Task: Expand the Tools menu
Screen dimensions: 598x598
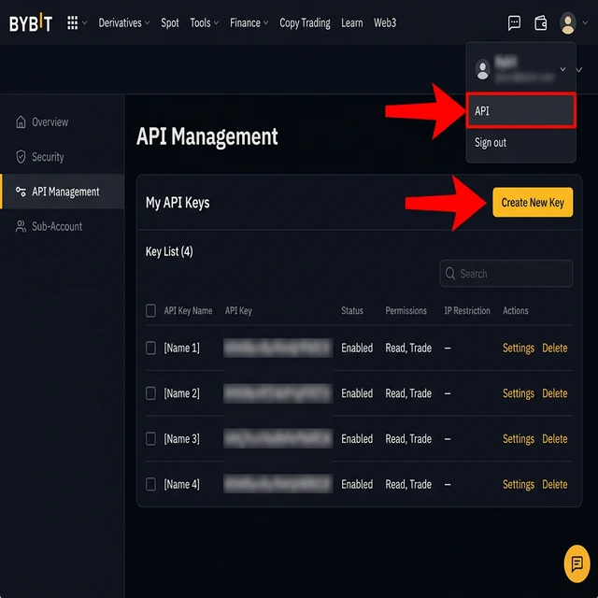Action: pos(205,22)
